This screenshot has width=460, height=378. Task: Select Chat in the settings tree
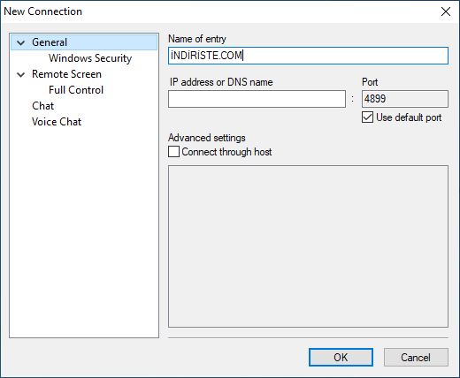point(43,106)
